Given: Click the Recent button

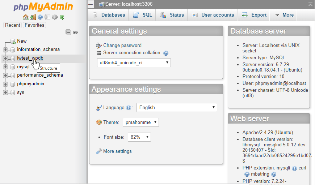Looking at the screenshot, I should [12, 25].
